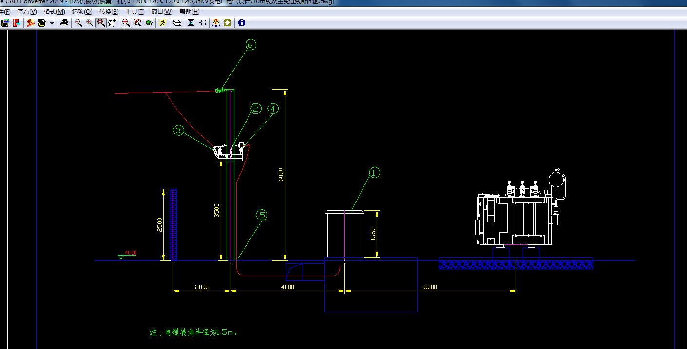Image resolution: width=687 pixels, height=349 pixels.
Task: Open the 转换(B) menu
Action: (109, 11)
